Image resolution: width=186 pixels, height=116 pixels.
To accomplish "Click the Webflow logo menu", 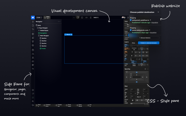I will tap(33, 18).
